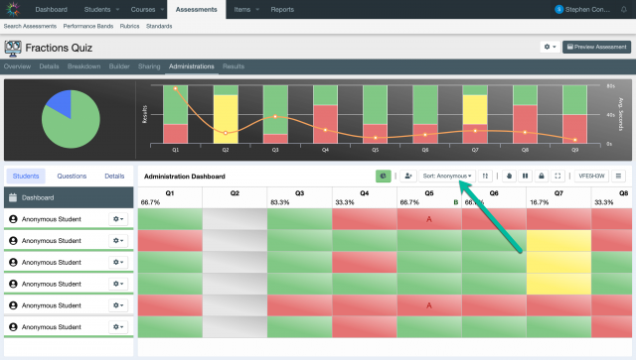Pause the administration
Image resolution: width=636 pixels, height=360 pixels.
point(526,177)
